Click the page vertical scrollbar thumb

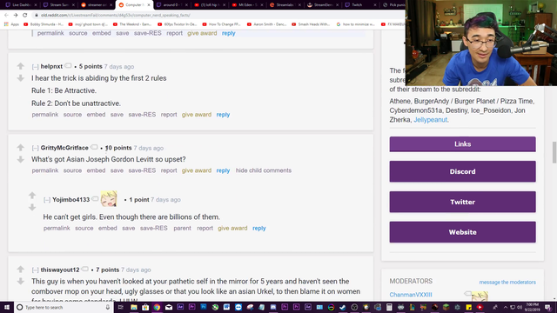554,152
